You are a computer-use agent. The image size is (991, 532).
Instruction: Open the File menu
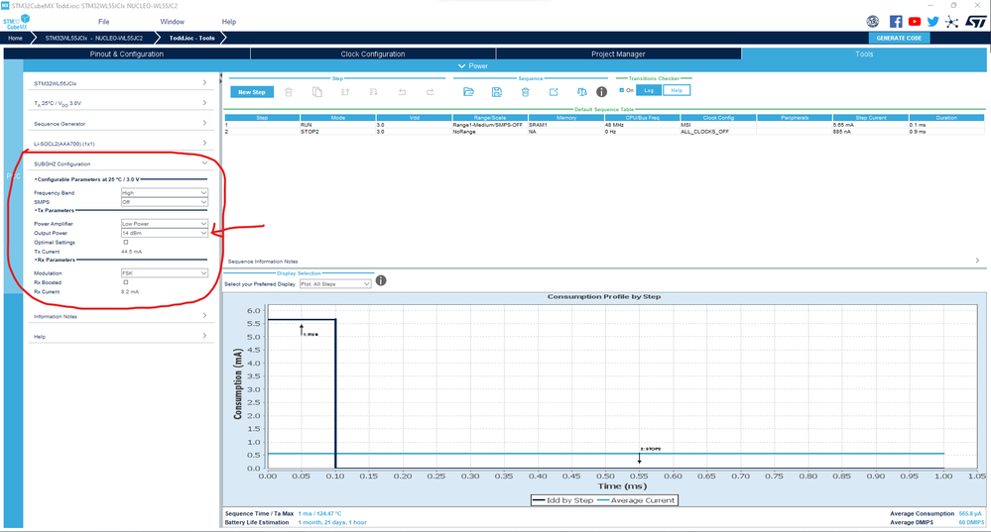(x=103, y=22)
